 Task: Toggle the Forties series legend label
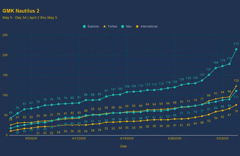click(112, 26)
